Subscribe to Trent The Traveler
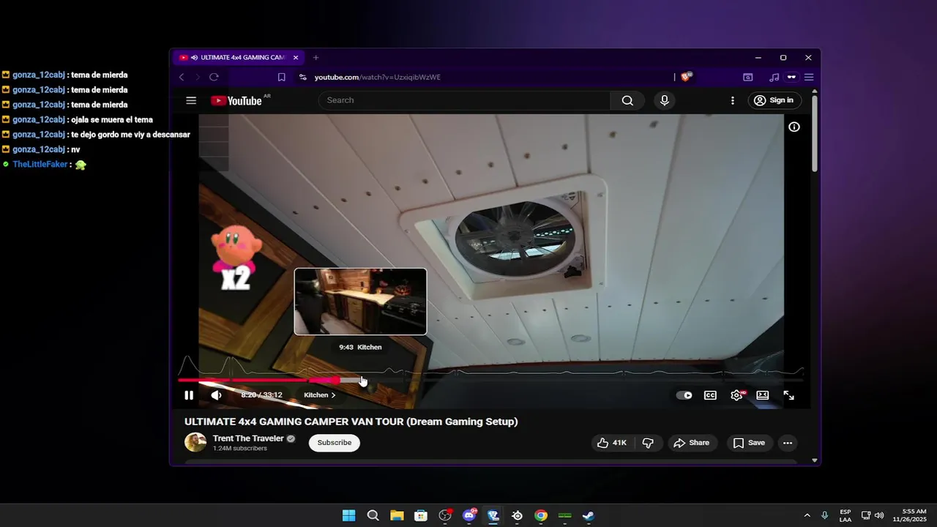 (x=335, y=443)
